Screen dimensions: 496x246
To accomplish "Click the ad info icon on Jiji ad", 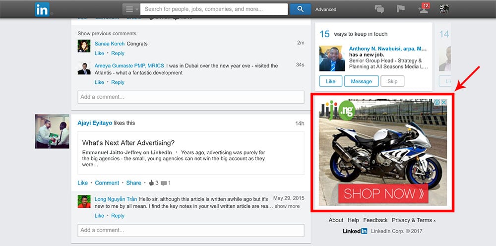I will click(437, 102).
